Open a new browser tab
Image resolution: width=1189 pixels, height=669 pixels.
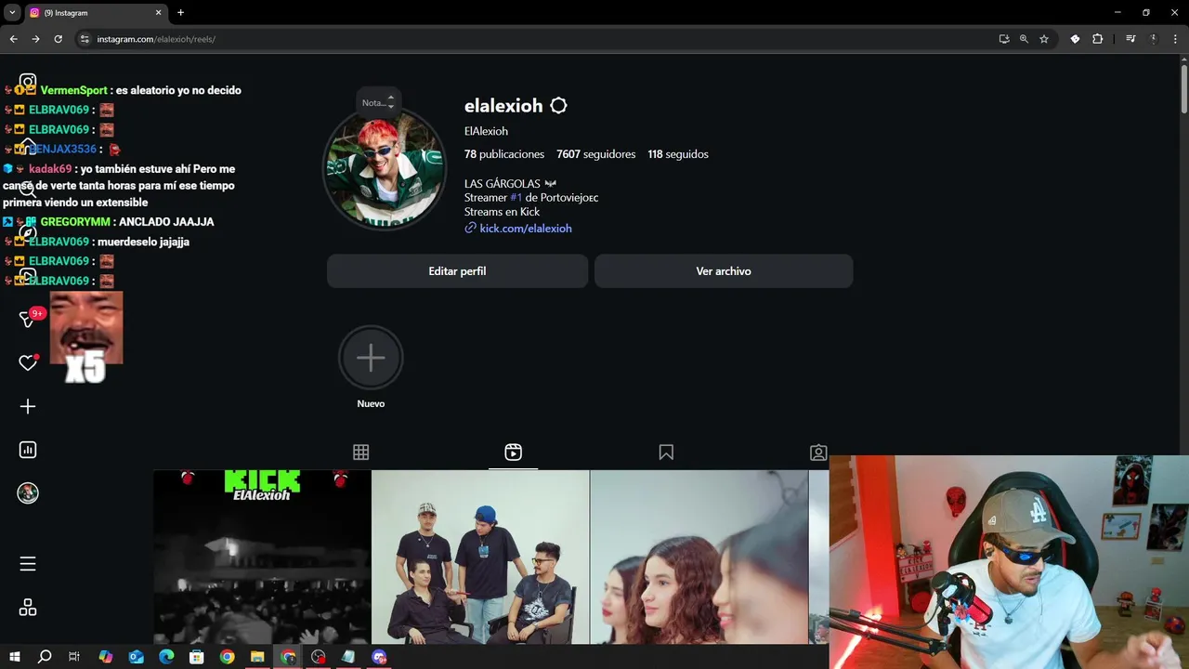tap(180, 13)
